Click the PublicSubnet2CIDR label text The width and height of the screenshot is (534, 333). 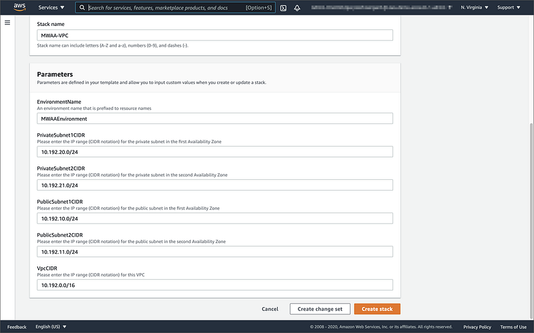pos(60,235)
